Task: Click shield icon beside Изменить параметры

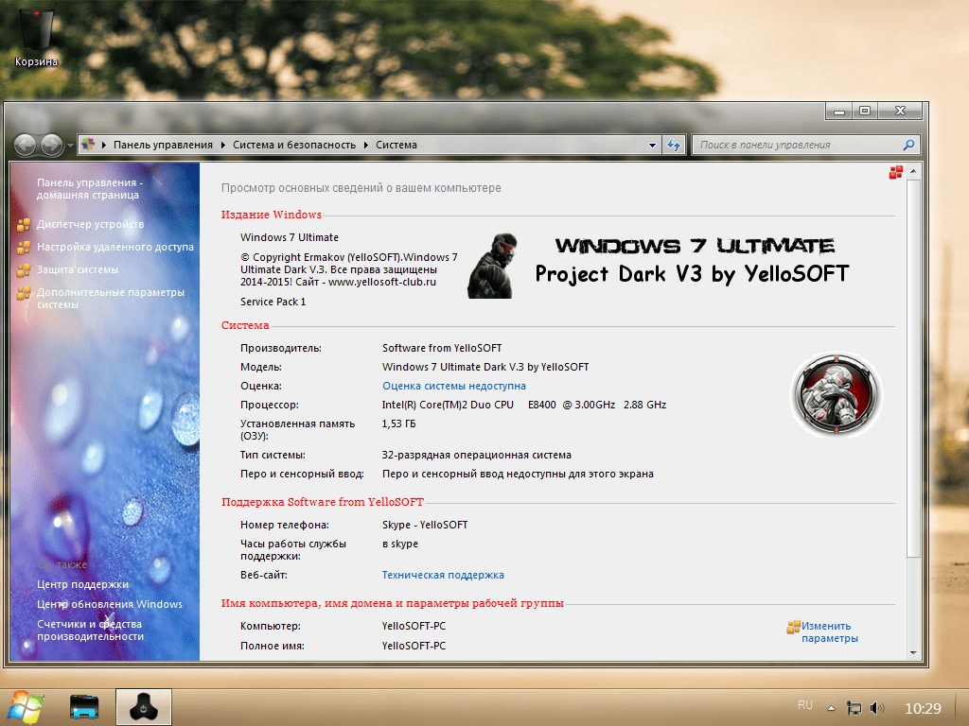Action: 794,628
